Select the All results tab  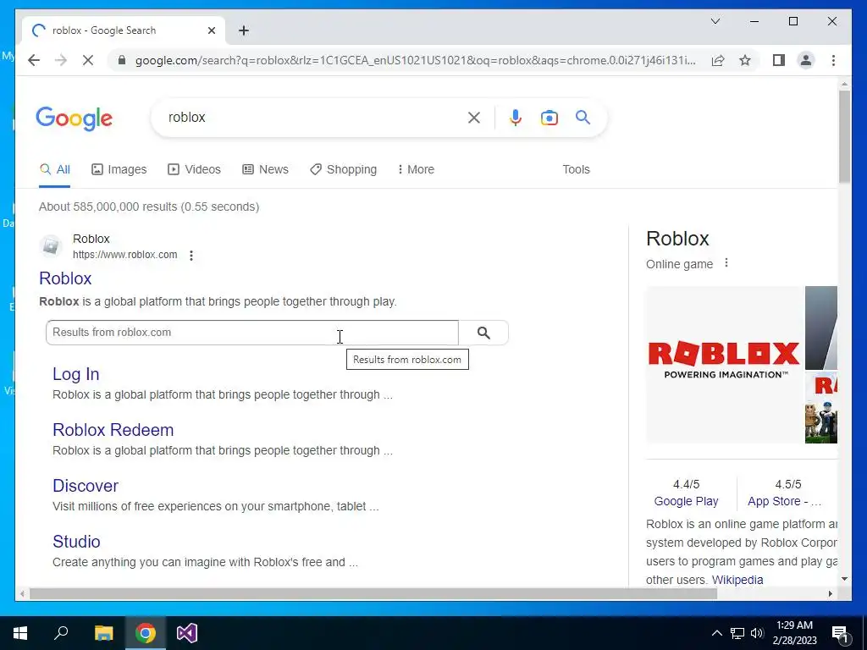[x=55, y=169]
